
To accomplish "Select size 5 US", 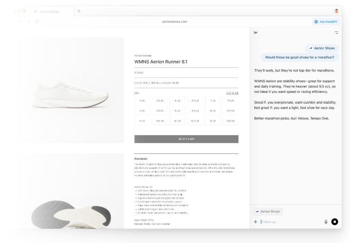I will 142,101.
